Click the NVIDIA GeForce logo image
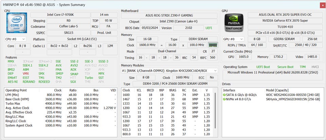326x140 pixels. tap(234, 23)
